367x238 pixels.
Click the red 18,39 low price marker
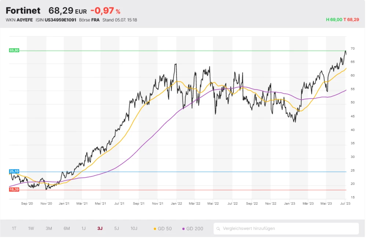(14, 189)
